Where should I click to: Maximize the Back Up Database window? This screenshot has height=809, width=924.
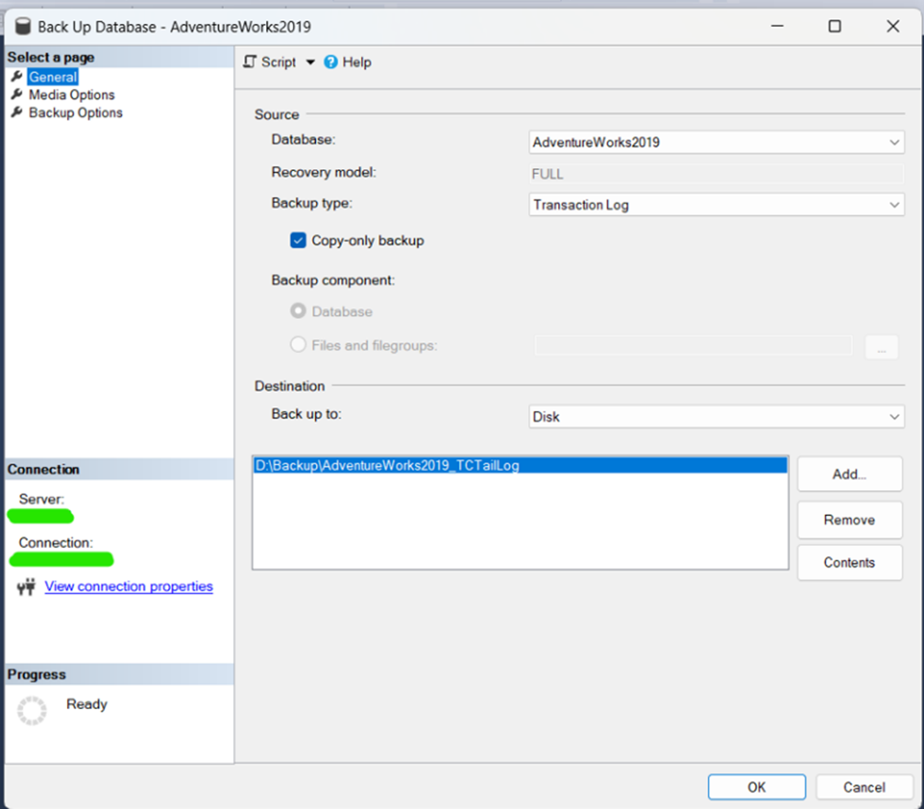[834, 26]
